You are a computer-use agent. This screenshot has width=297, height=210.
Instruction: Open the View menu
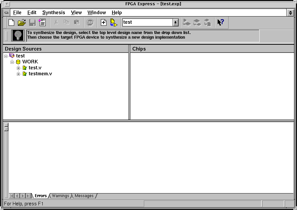(x=76, y=13)
